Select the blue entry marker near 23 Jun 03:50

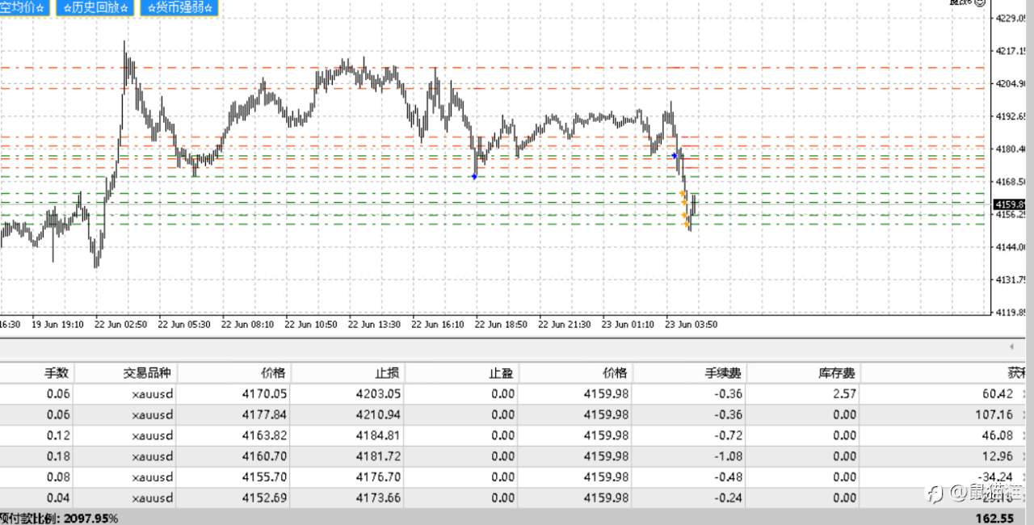(675, 155)
